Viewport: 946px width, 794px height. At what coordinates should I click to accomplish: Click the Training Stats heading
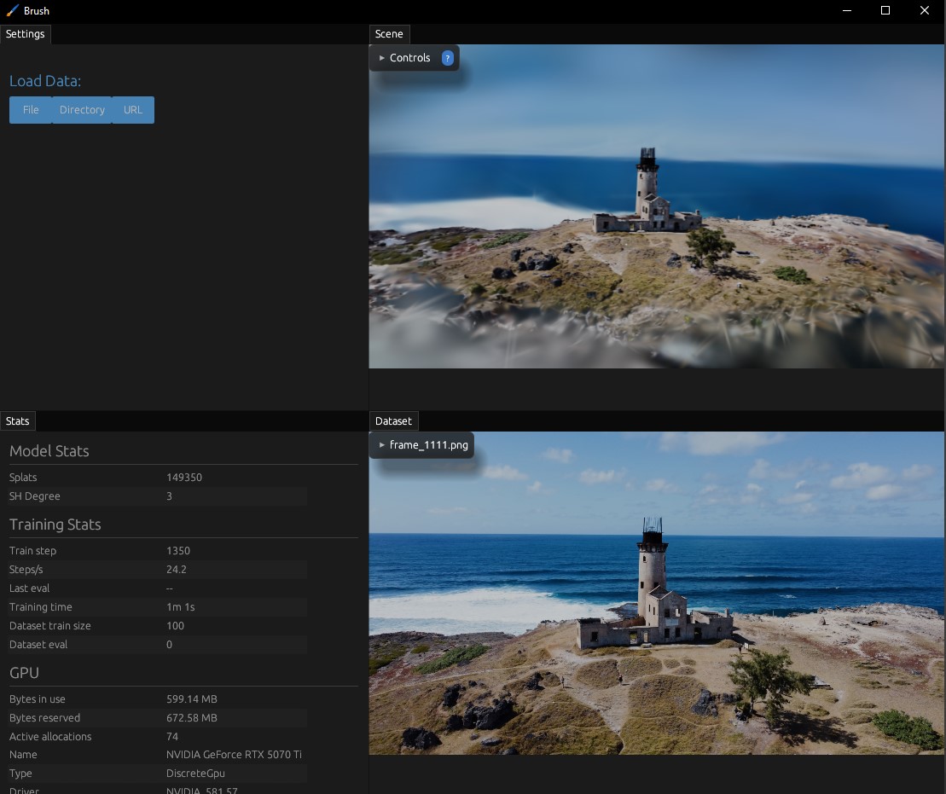(55, 525)
